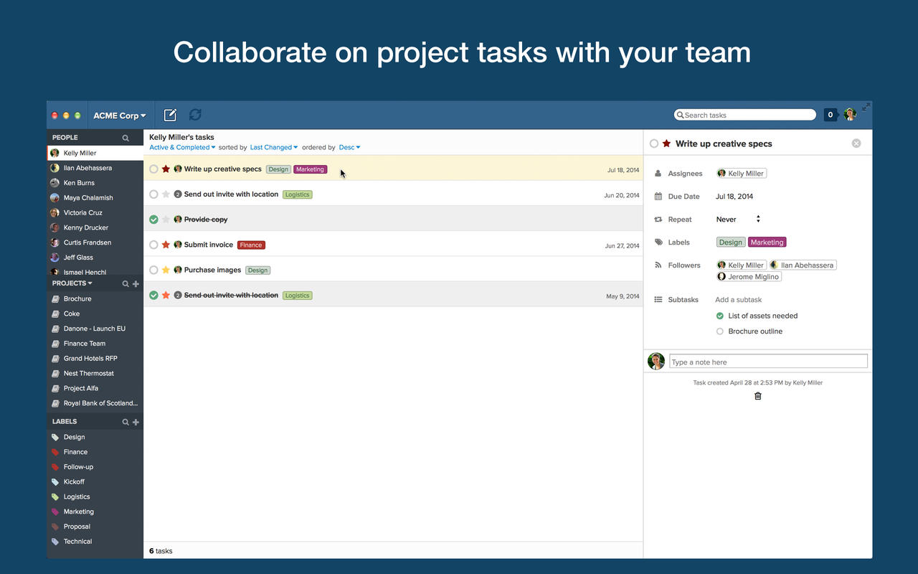Click the sync refresh icon
The height and width of the screenshot is (574, 918).
(x=195, y=115)
